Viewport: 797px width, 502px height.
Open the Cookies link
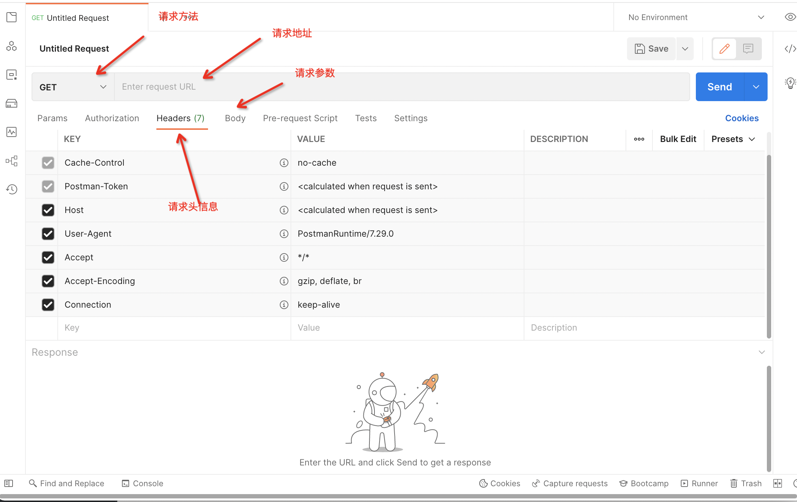pyautogui.click(x=741, y=118)
